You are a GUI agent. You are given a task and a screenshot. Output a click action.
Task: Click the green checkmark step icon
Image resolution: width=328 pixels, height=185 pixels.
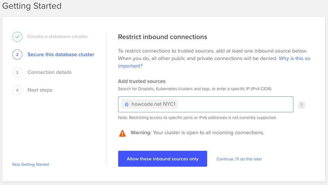coord(17,37)
